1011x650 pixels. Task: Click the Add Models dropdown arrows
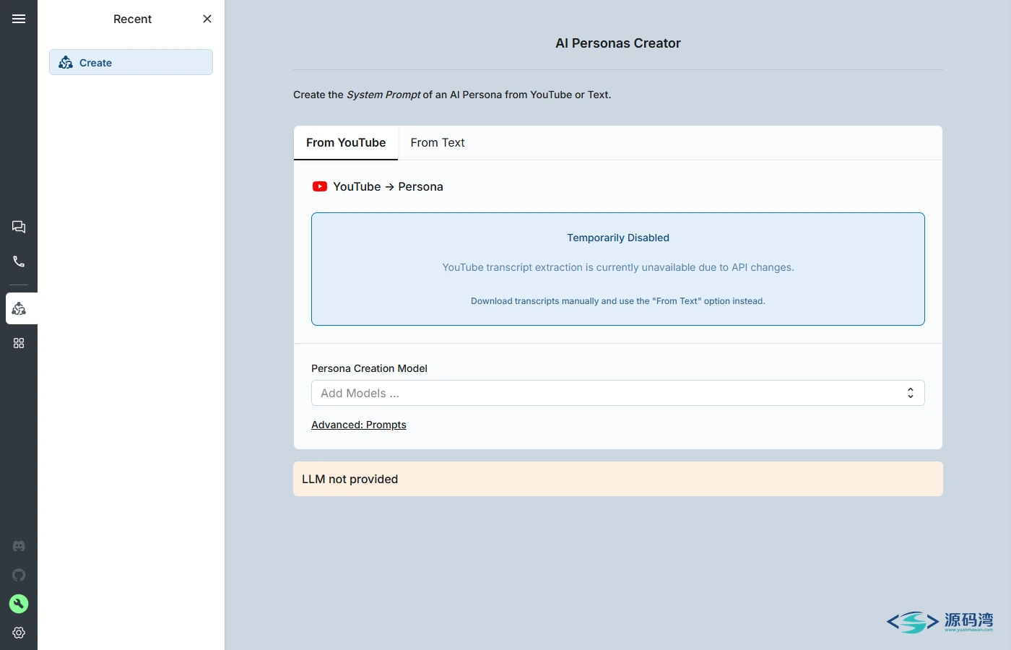[x=911, y=393]
